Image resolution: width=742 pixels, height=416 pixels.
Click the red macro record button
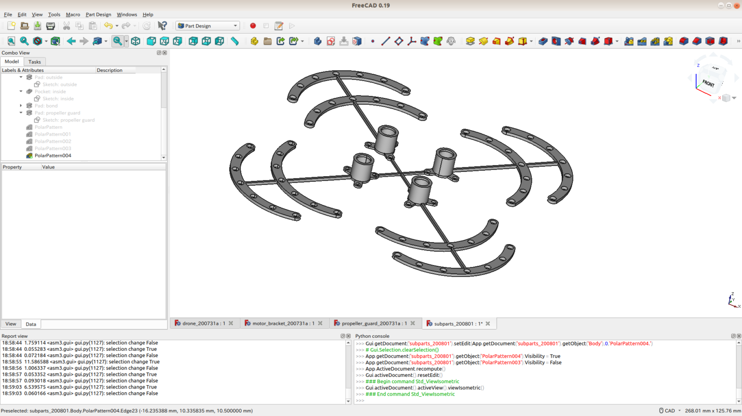253,26
